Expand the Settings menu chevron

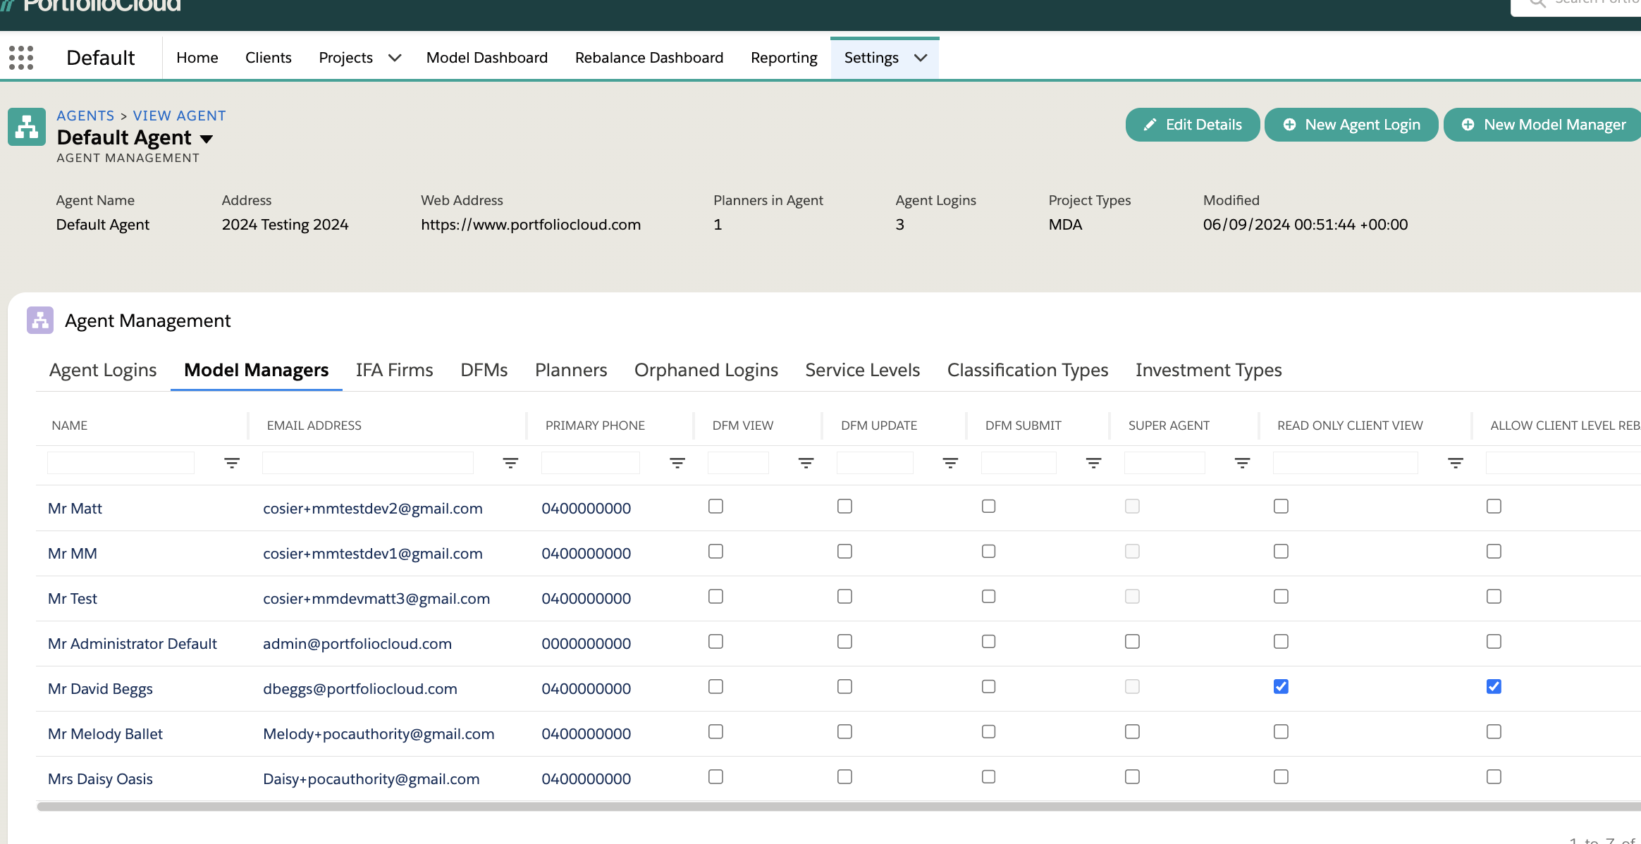coord(921,58)
